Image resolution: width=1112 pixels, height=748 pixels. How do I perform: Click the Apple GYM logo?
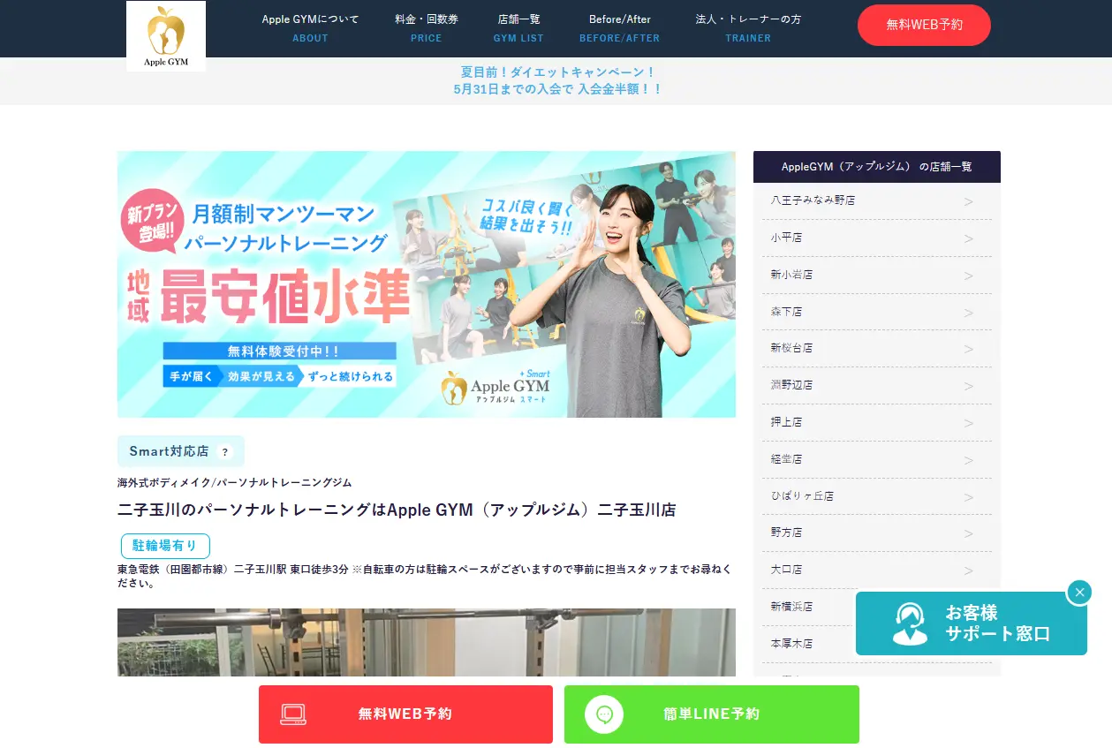pyautogui.click(x=166, y=36)
